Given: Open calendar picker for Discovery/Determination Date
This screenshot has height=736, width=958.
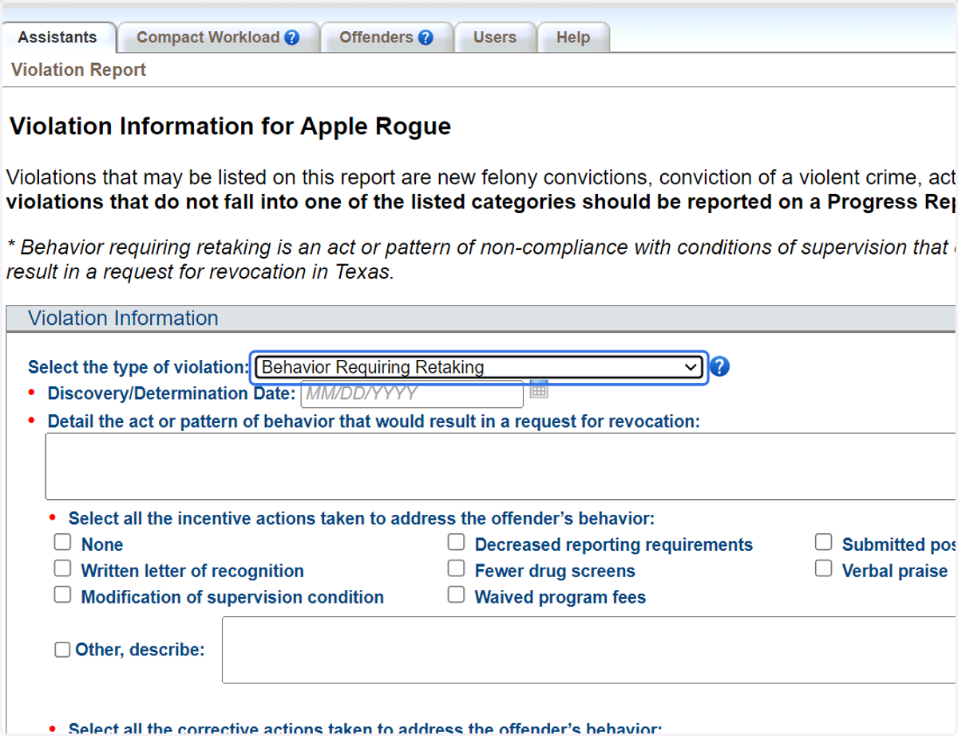Looking at the screenshot, I should [539, 389].
